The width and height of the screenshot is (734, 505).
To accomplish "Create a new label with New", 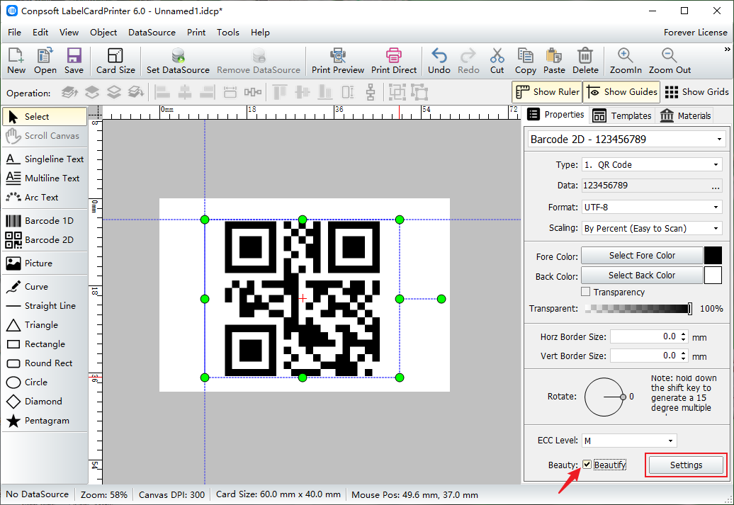I will click(16, 61).
